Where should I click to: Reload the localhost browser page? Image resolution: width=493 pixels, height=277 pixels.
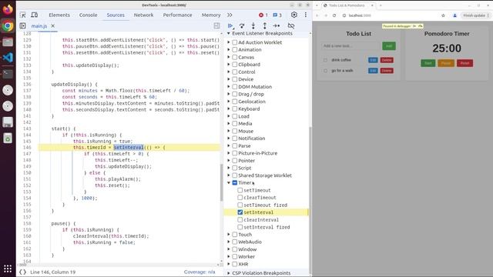point(334,15)
